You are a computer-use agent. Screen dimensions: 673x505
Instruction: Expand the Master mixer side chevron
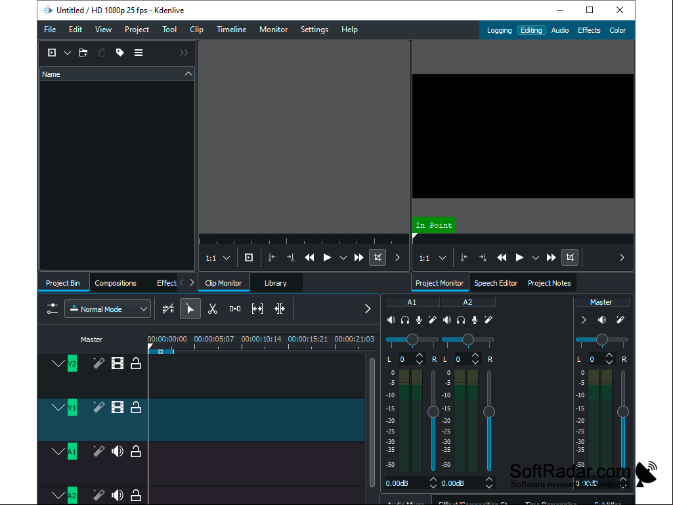tap(584, 320)
